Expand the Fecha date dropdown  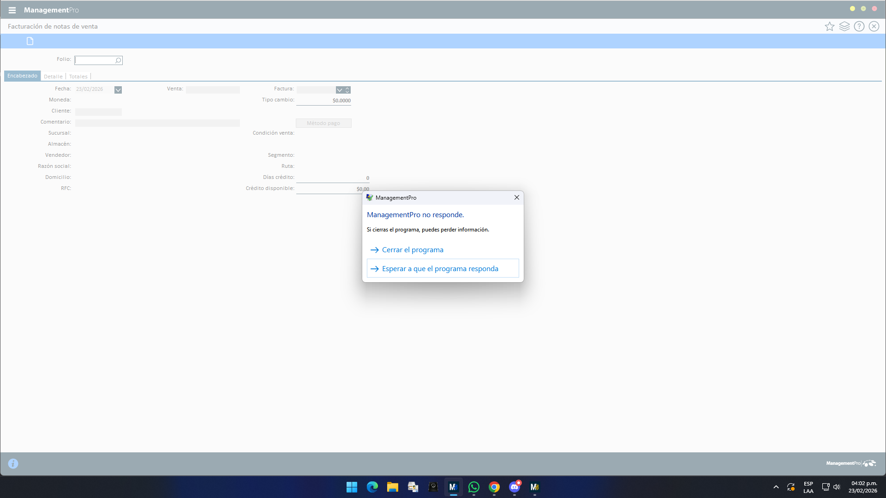[x=118, y=90]
